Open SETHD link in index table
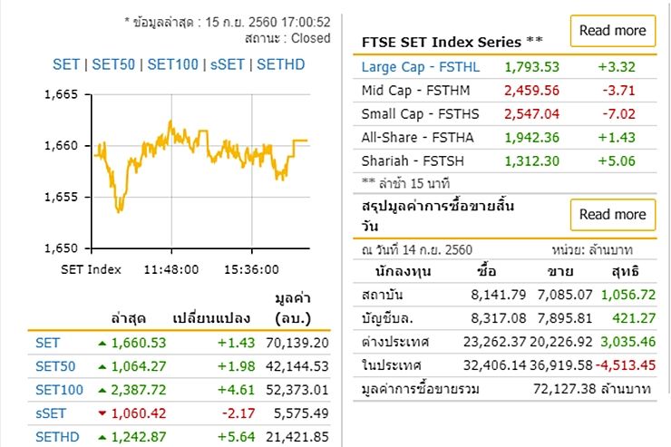 (56, 438)
